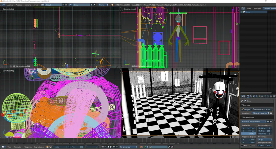276x149 pixels.
Task: Open the Editor de imágenes display dropdown
Action: click(x=261, y=113)
